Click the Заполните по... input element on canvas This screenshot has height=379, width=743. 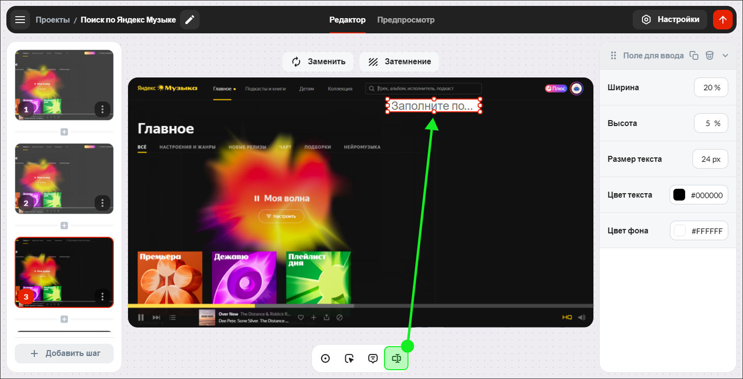434,106
